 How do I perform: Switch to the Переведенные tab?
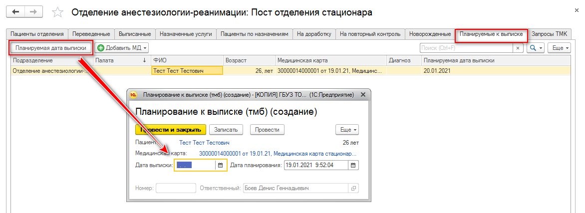point(91,34)
